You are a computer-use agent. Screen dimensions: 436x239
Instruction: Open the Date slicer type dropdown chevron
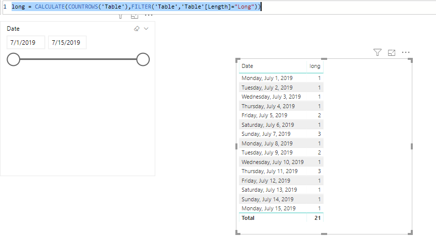146,29
